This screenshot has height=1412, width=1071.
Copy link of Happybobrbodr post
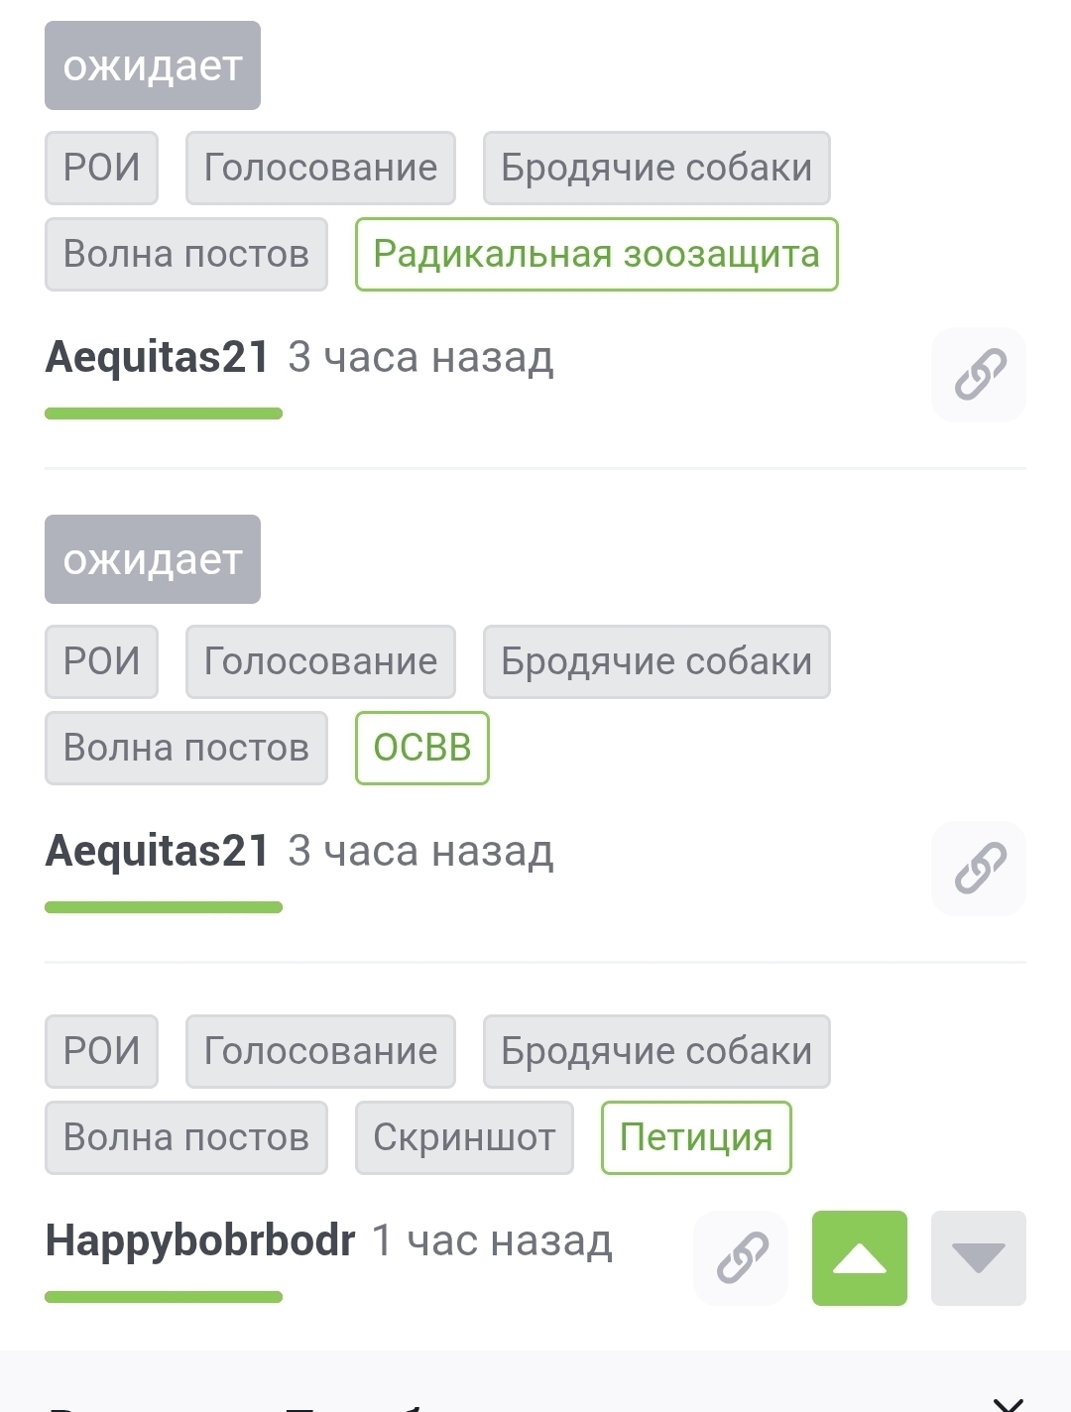741,1258
